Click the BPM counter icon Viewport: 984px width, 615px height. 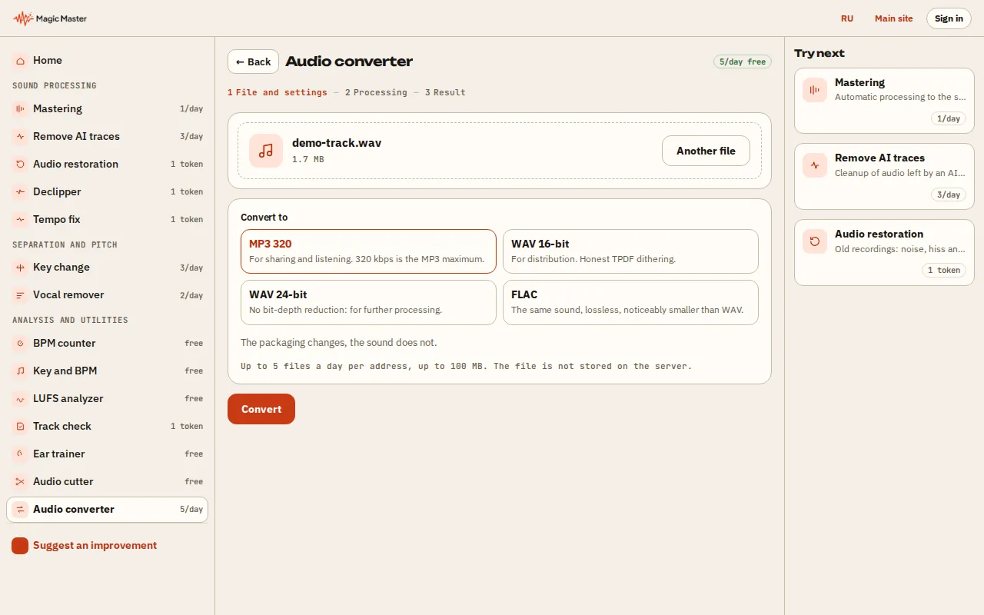pyautogui.click(x=20, y=344)
